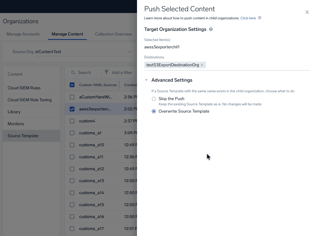Open the Click here help link
The width and height of the screenshot is (315, 236).
(x=248, y=18)
